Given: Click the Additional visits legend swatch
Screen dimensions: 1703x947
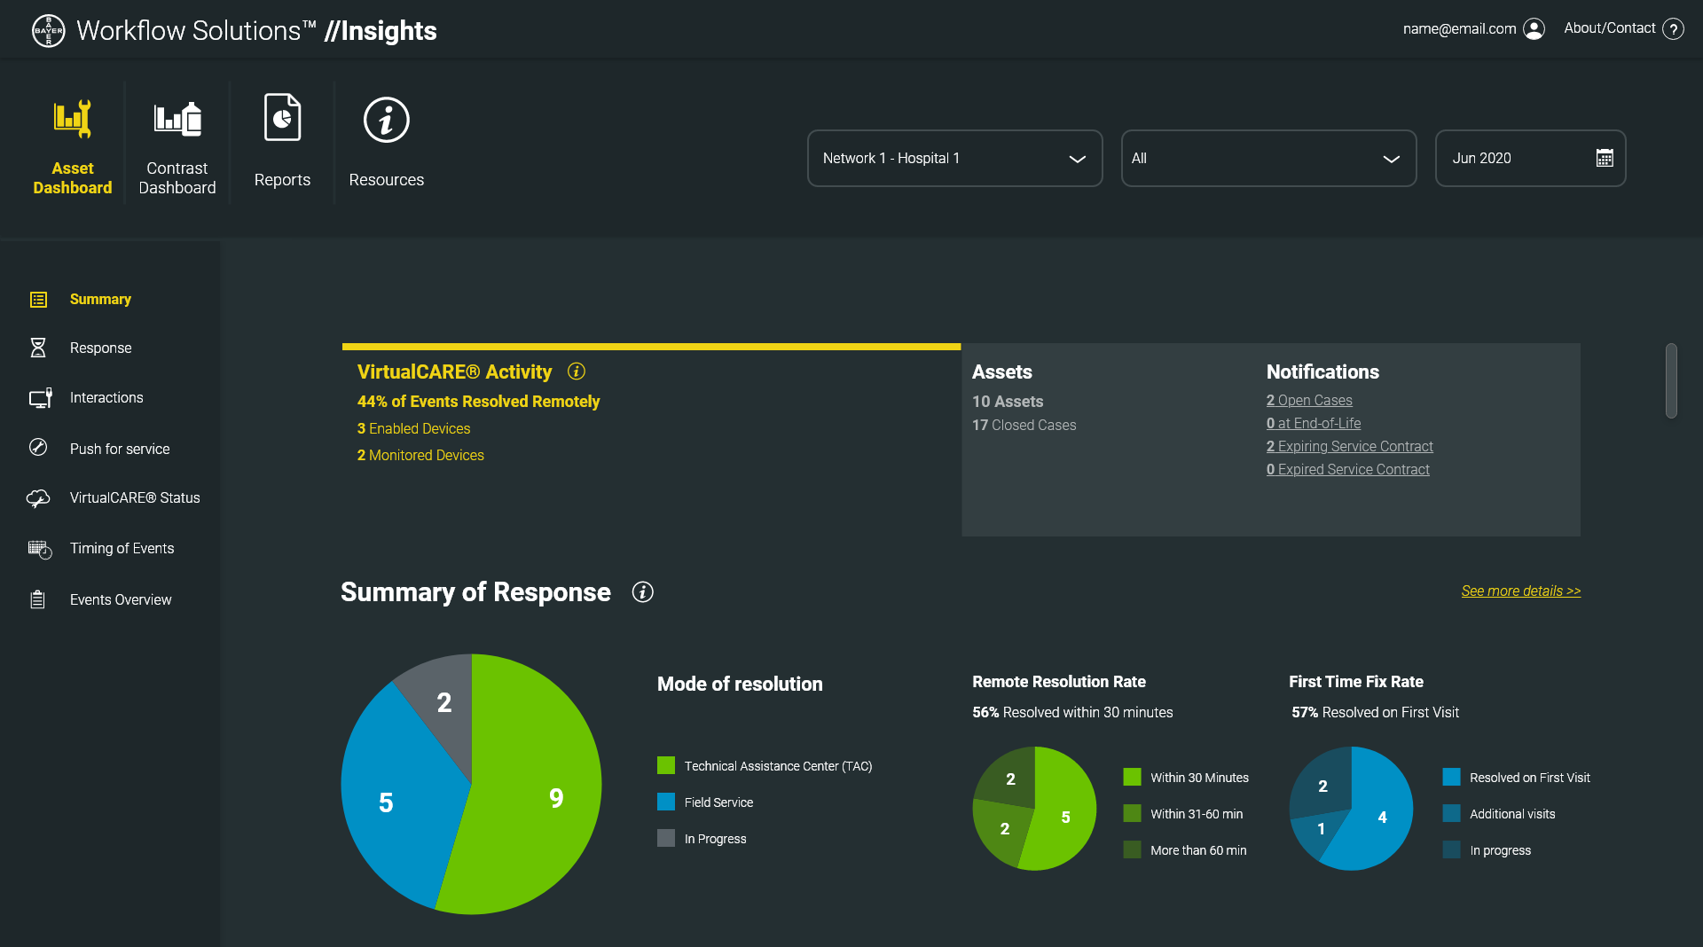Looking at the screenshot, I should tap(1451, 813).
